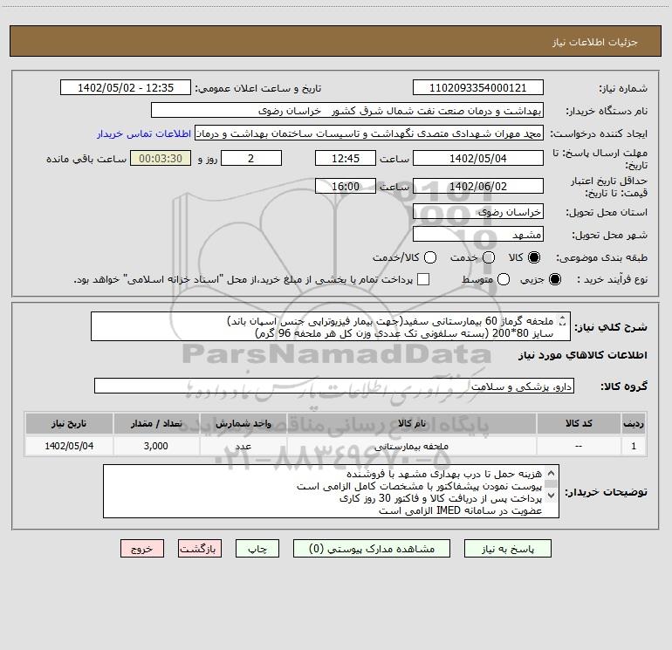Viewport: 672px width, 650px height.
Task: Click the validity time field 16:00
Action: point(346,186)
